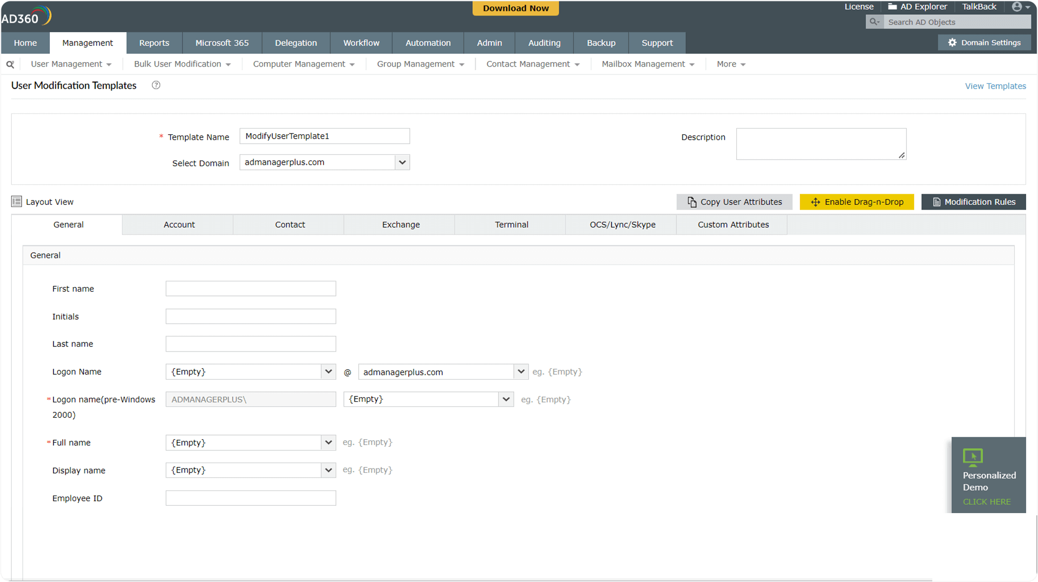Screen dimensions: 1038x582
Task: Select the Copy User Attributes icon
Action: click(691, 202)
